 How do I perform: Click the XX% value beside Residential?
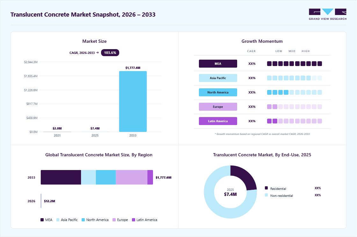click(x=317, y=188)
